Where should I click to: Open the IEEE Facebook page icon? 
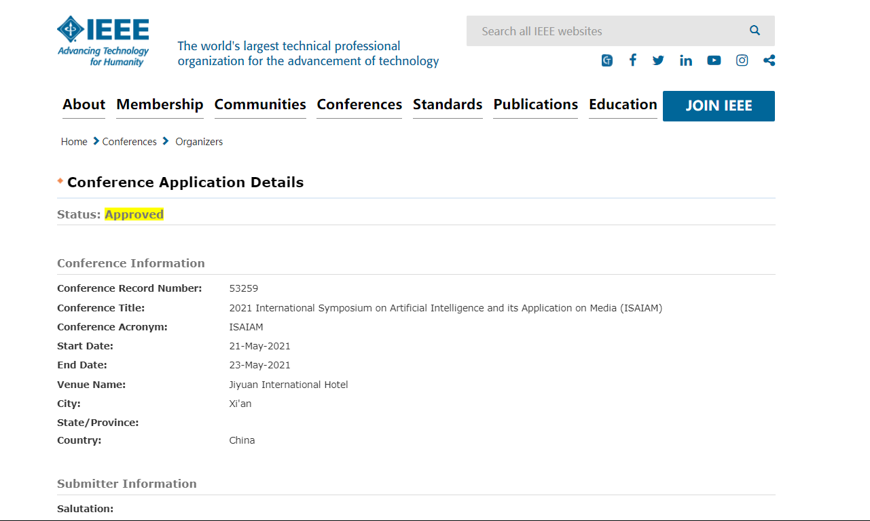(632, 60)
